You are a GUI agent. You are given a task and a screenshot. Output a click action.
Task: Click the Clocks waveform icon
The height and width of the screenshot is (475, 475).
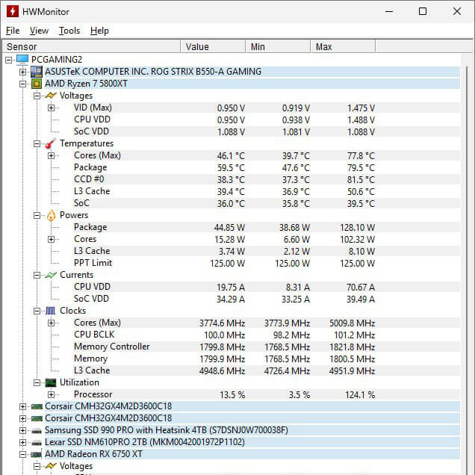point(51,311)
